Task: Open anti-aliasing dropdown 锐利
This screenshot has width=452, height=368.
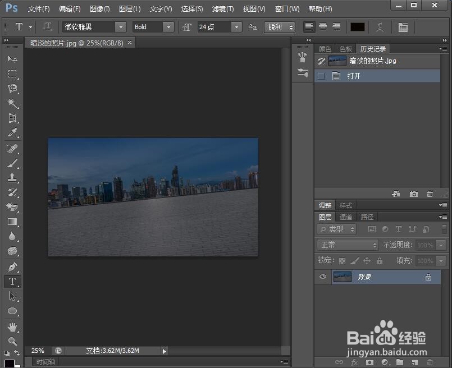Action: (280, 27)
